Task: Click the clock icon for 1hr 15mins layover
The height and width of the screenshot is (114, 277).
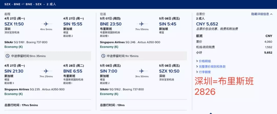Action: 103,56
